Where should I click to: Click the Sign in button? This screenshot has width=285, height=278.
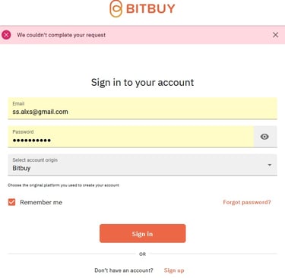point(143,233)
